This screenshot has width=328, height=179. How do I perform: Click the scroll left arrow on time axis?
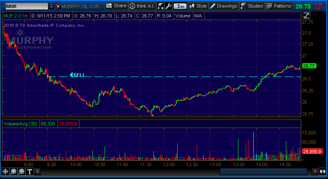pyautogui.click(x=37, y=171)
